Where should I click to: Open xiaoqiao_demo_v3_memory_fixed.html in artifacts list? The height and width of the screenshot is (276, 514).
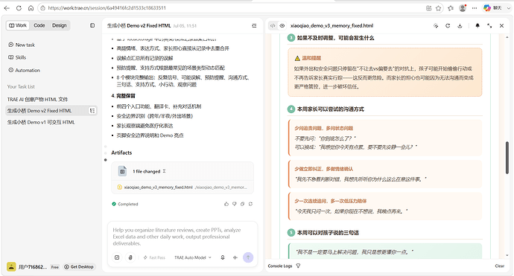[x=183, y=187]
